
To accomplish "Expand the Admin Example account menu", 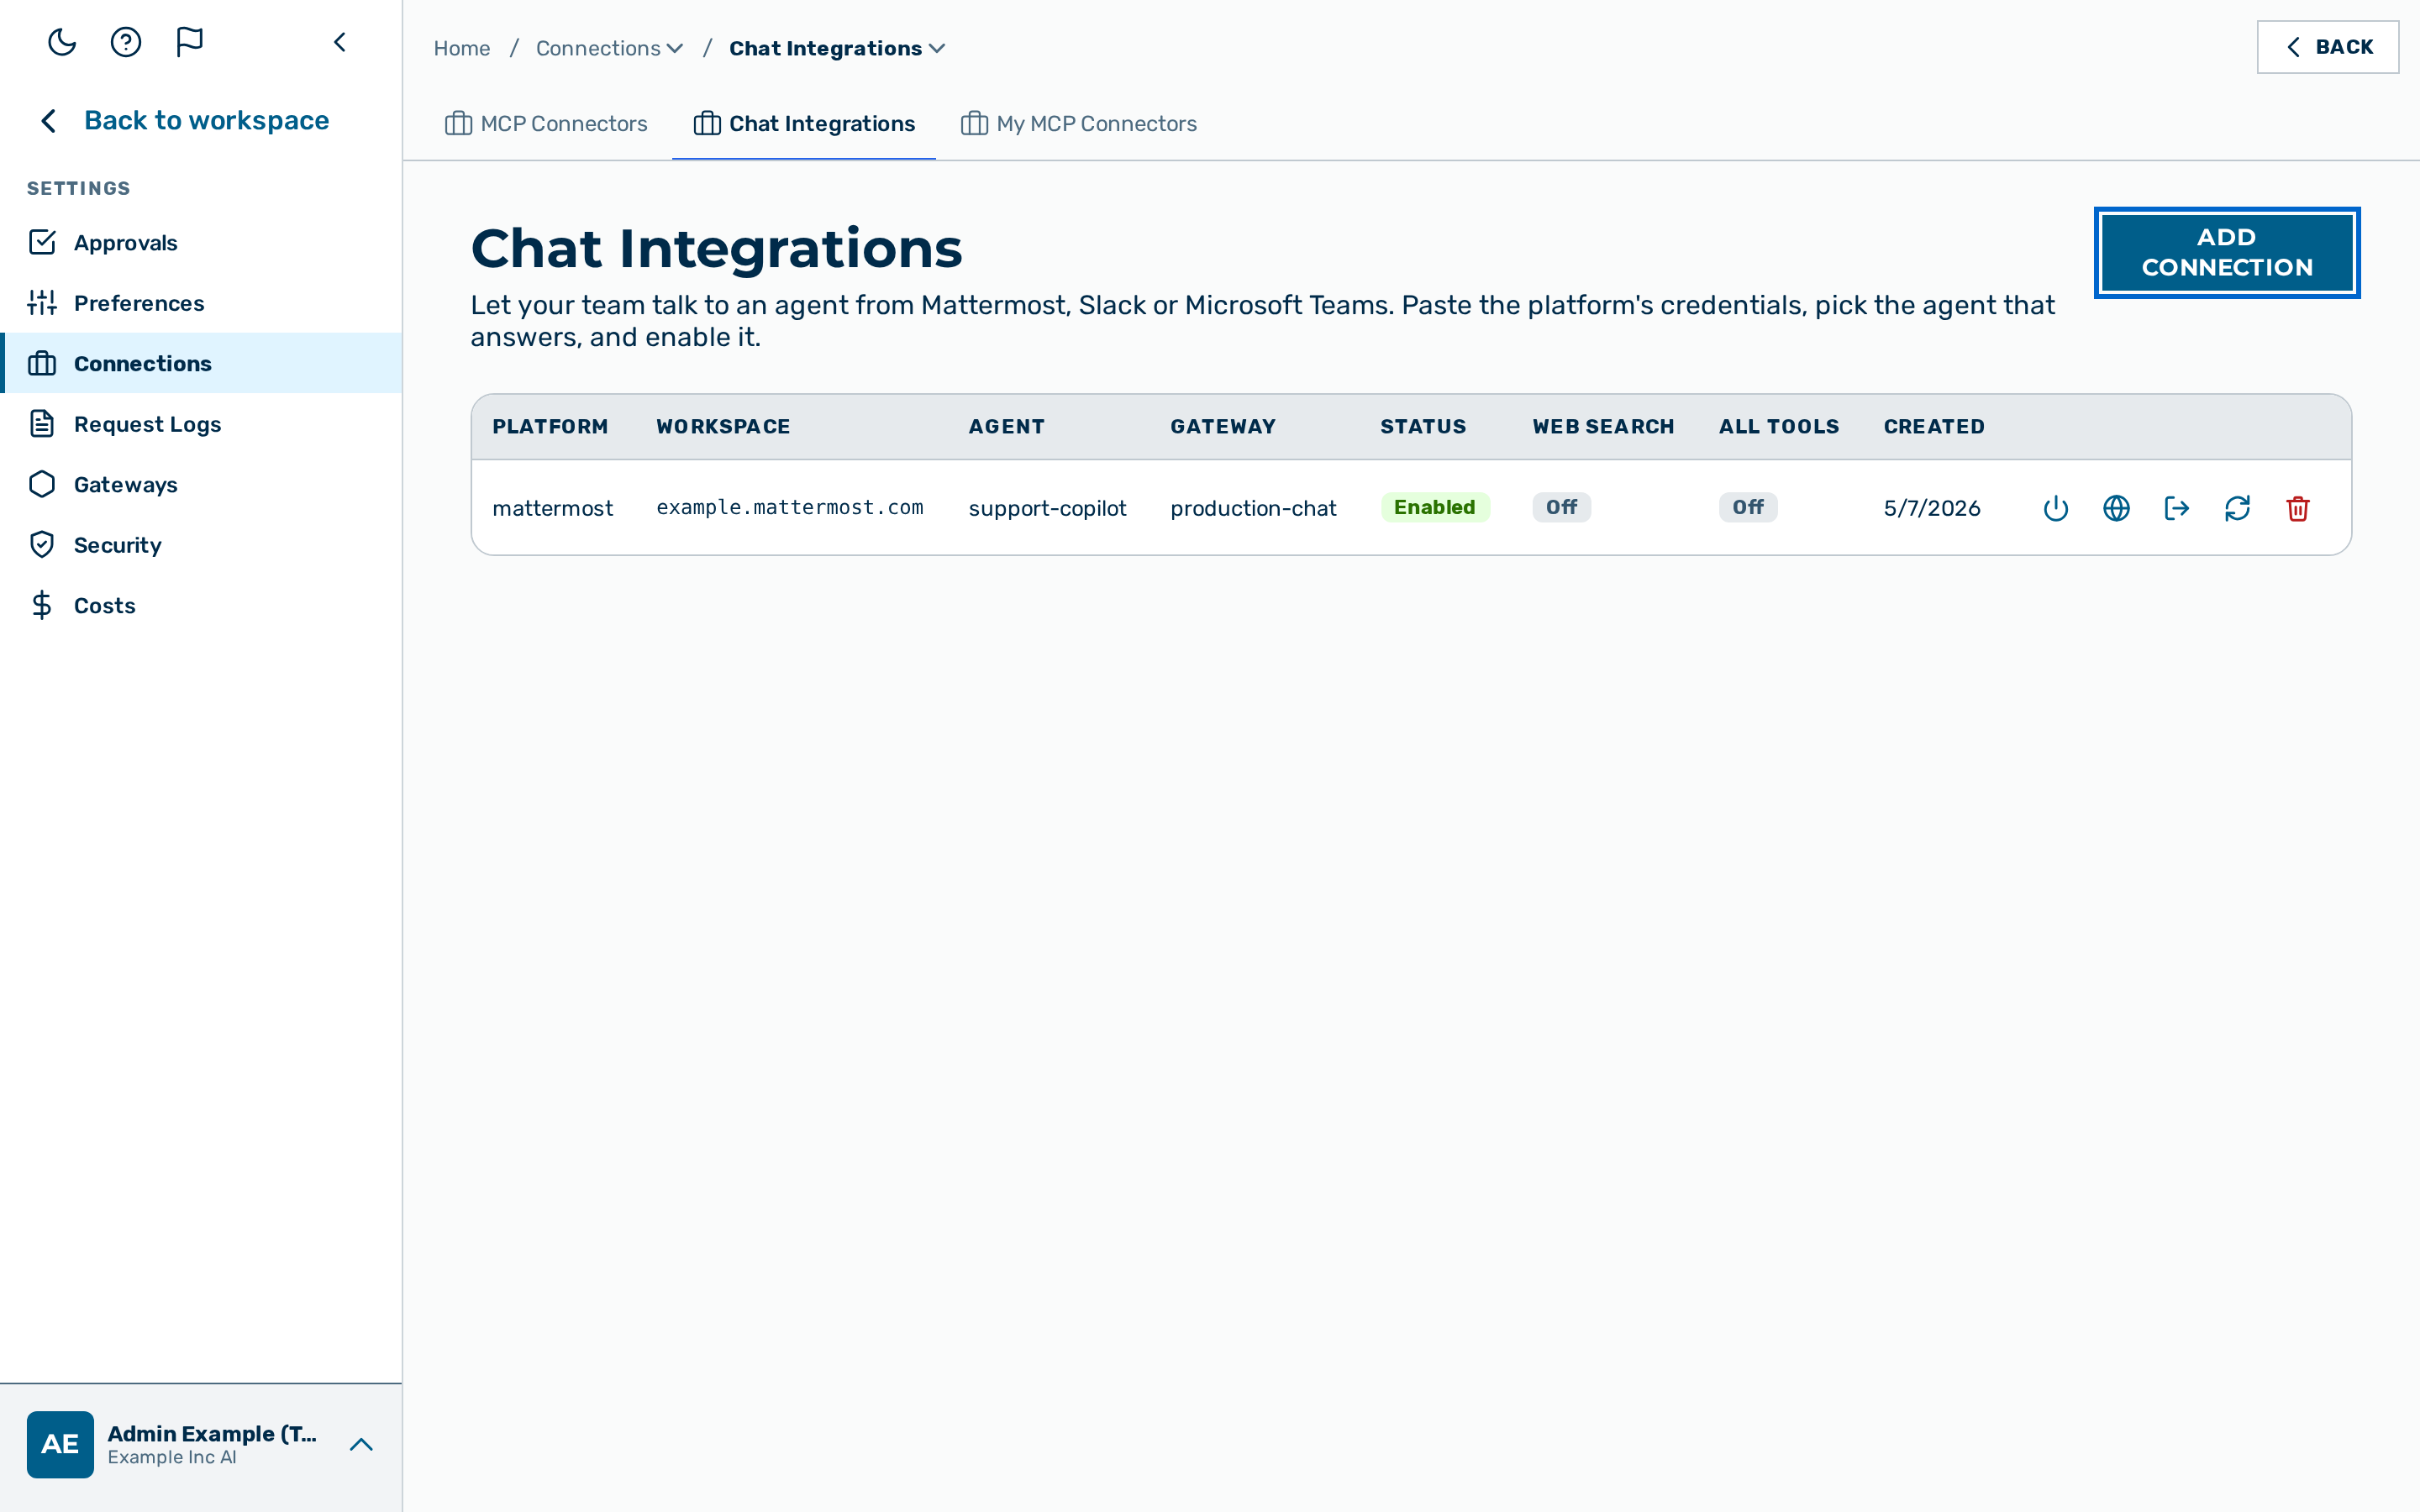I will coord(361,1444).
